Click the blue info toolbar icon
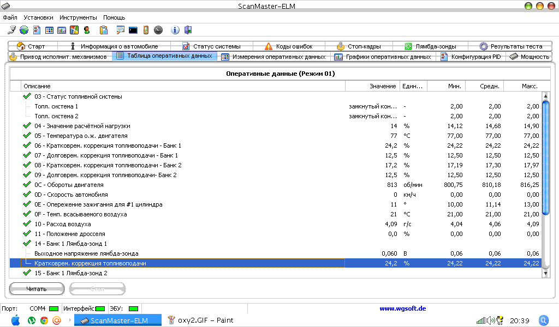 175,30
